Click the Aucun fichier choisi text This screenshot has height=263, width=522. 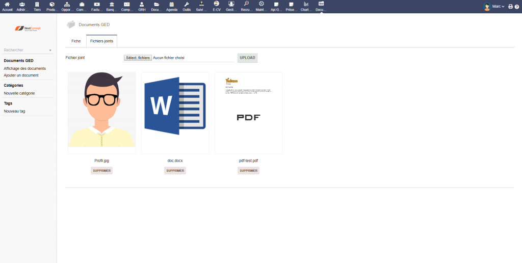(168, 58)
